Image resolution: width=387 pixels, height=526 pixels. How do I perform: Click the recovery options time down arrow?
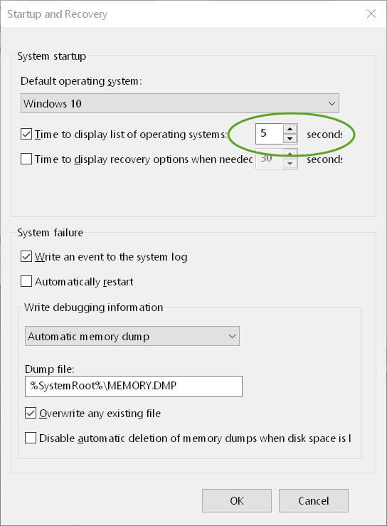[x=290, y=164]
